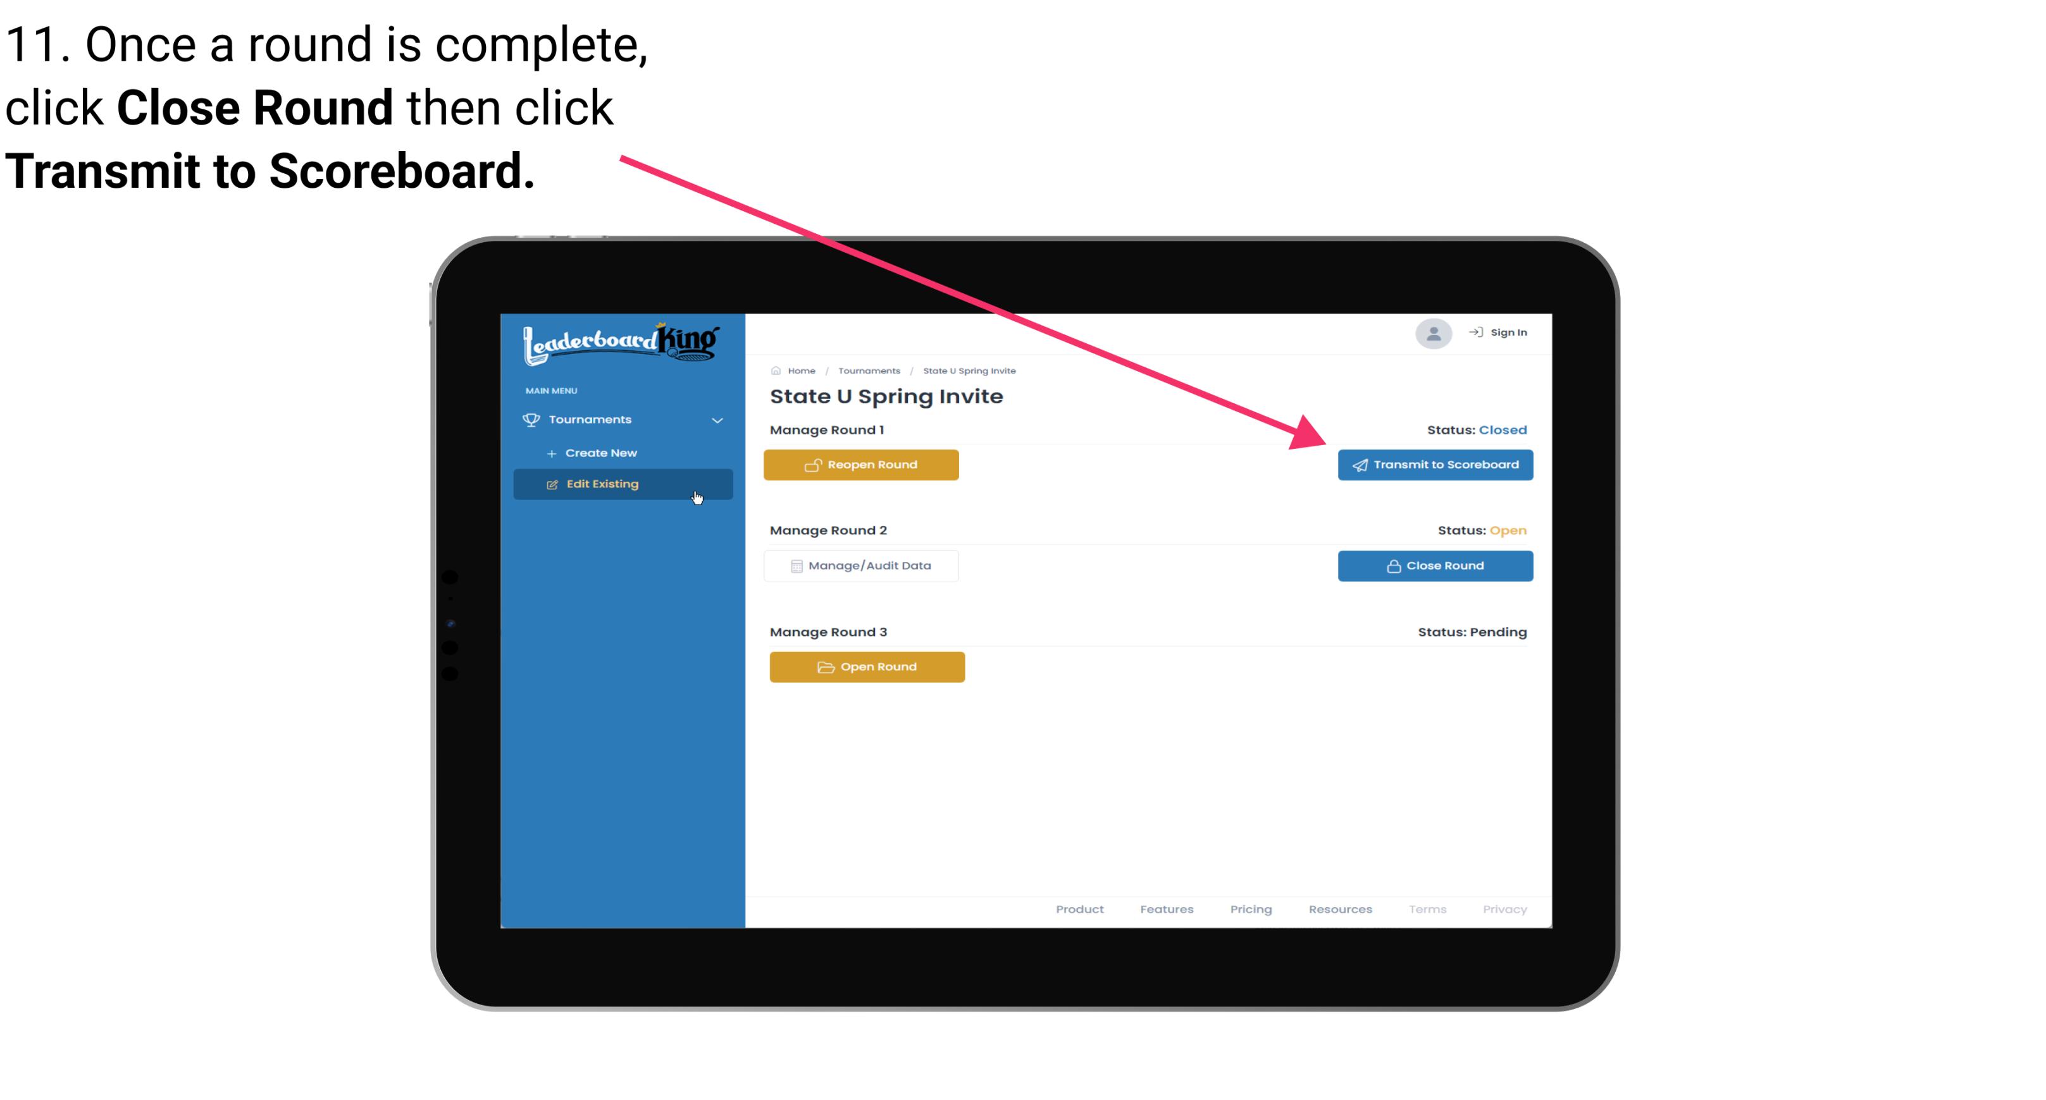Viewport: 2046px width, 1100px height.
Task: Click the Pricing footer link
Action: tap(1249, 909)
